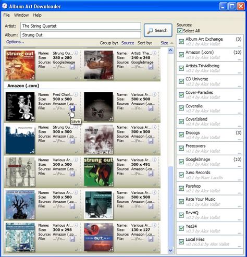This screenshot has width=247, height=257.
Task: Save the 300 x 298 Amazon cover
Action: (72, 239)
